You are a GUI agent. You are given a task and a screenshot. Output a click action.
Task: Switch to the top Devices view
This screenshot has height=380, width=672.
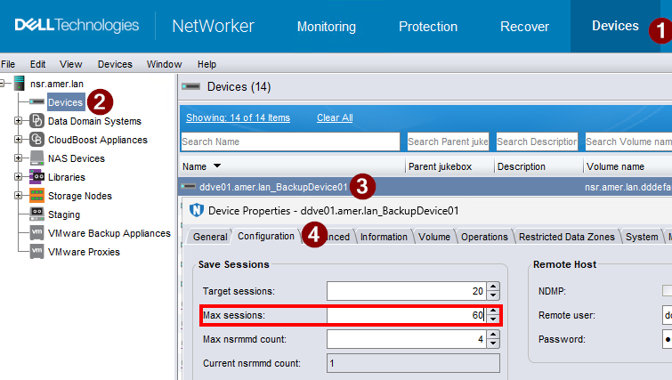tap(615, 26)
